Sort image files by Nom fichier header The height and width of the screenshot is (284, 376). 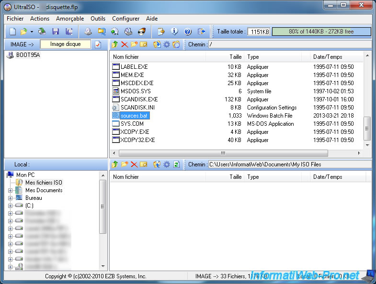click(158, 57)
